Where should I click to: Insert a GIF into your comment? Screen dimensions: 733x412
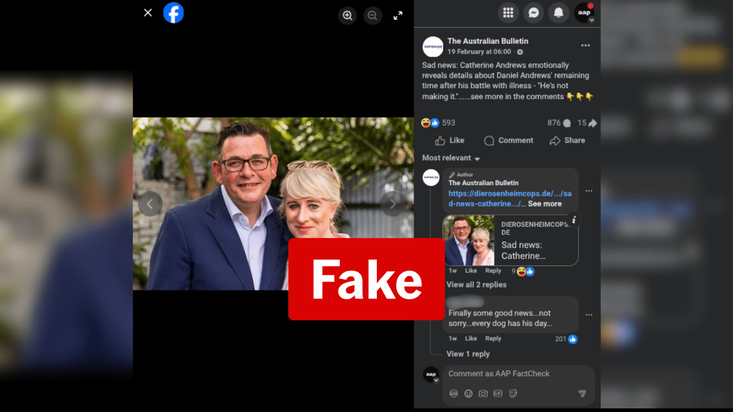497,394
